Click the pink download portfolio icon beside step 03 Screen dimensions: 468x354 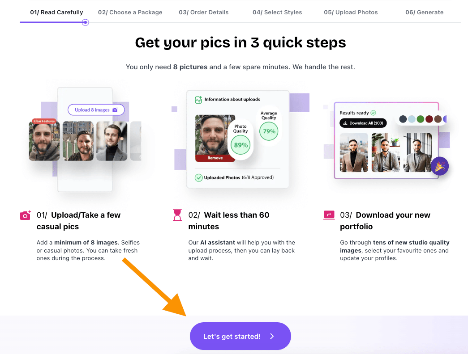329,215
